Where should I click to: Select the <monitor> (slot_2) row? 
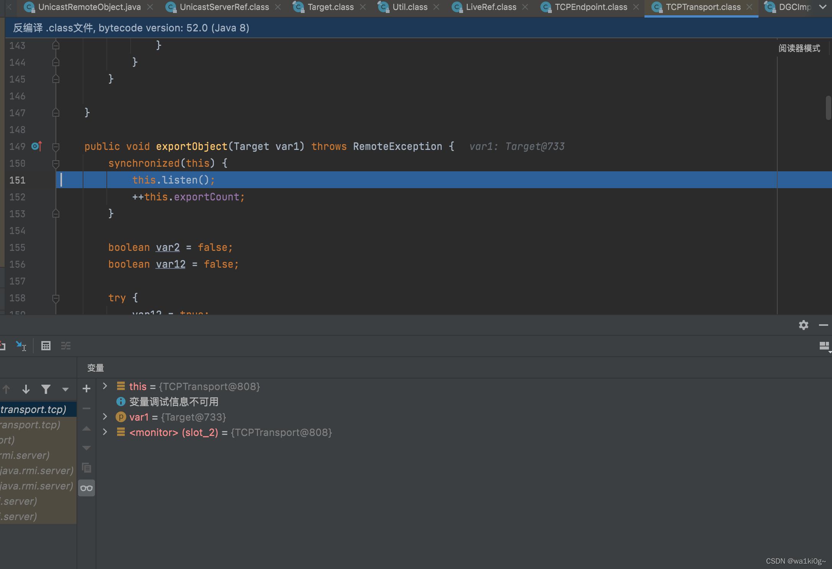pos(464,432)
